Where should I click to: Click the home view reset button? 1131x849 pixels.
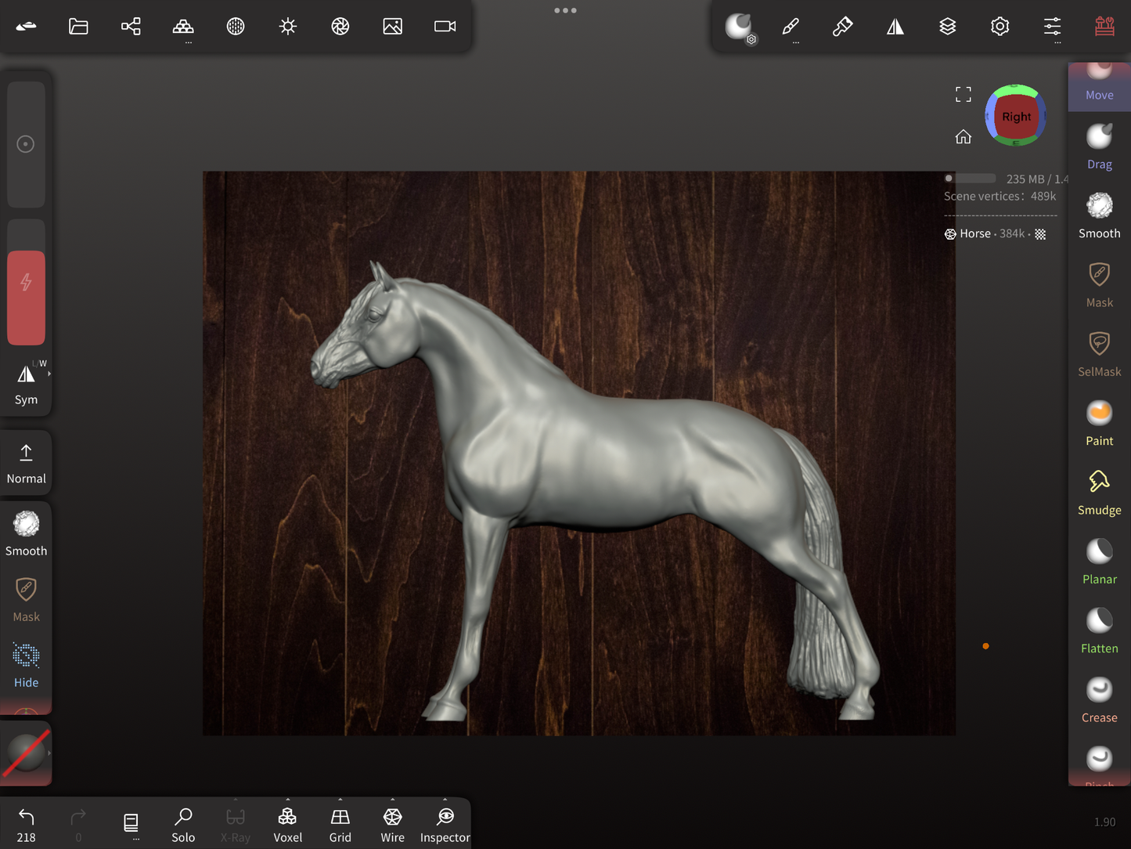[x=963, y=137]
